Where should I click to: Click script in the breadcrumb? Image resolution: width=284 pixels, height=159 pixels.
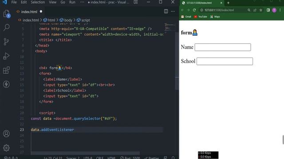coord(86,20)
